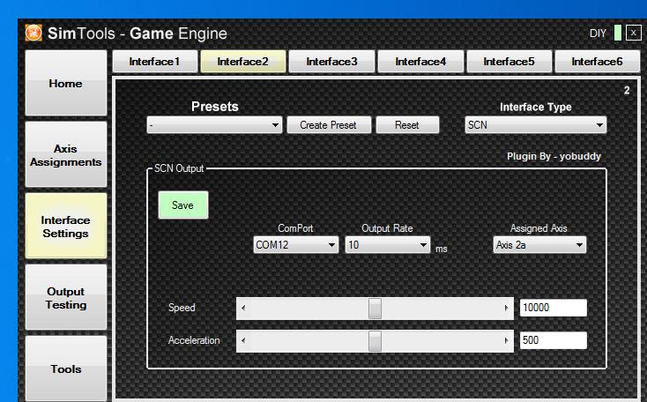This screenshot has width=647, height=402.
Task: Click the Speed value field showing 10000
Action: [x=554, y=308]
